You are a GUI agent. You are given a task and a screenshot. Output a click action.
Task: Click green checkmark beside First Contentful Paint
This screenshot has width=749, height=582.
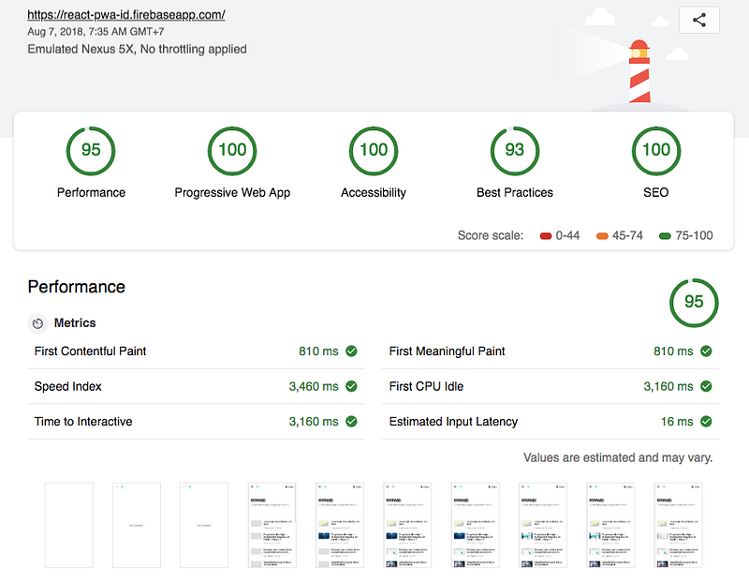pos(351,351)
